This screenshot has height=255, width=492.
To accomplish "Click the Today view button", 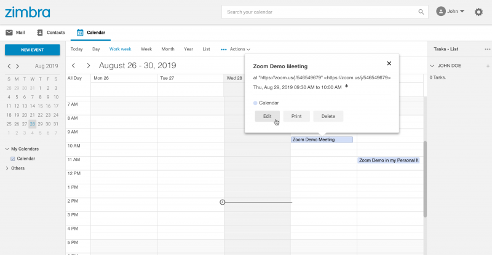I will (76, 49).
